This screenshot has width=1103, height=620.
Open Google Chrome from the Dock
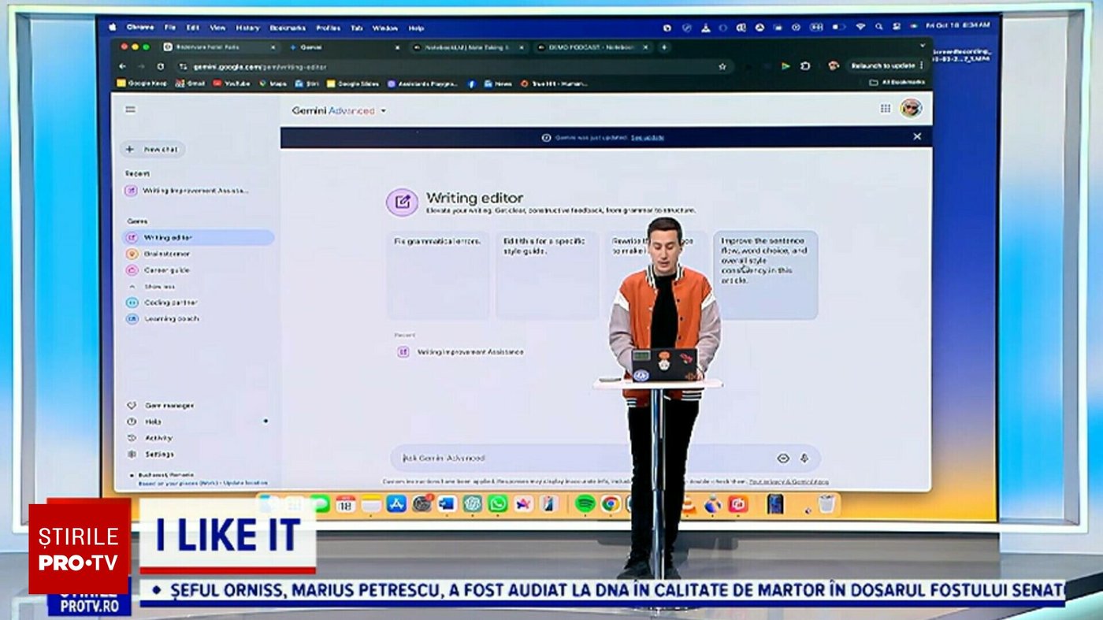610,503
